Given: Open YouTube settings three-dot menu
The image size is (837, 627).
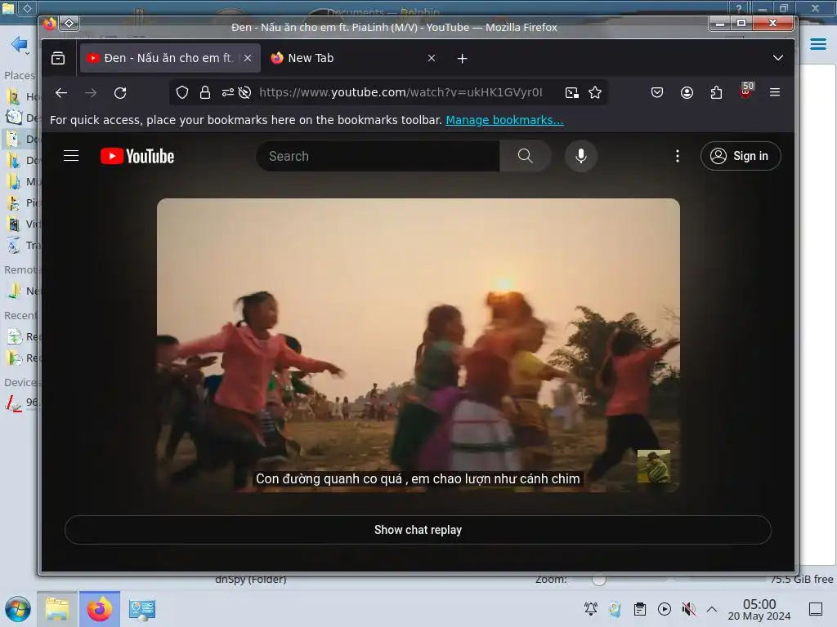Looking at the screenshot, I should 678,156.
